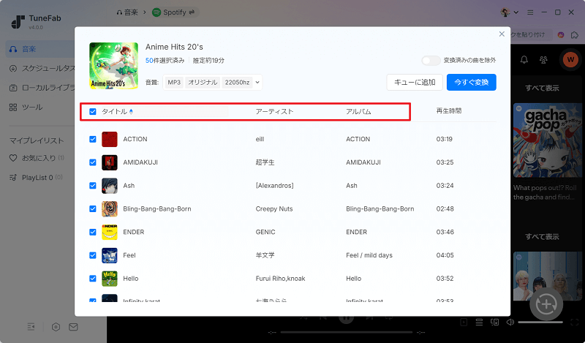This screenshot has width=585, height=343.
Task: Click the 今すぐ変換 button
Action: click(x=471, y=82)
